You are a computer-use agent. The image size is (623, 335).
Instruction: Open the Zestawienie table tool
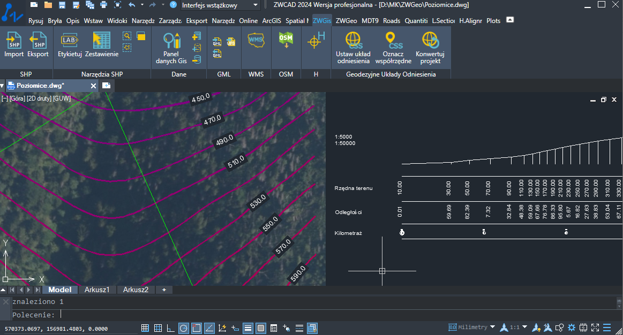click(x=102, y=44)
